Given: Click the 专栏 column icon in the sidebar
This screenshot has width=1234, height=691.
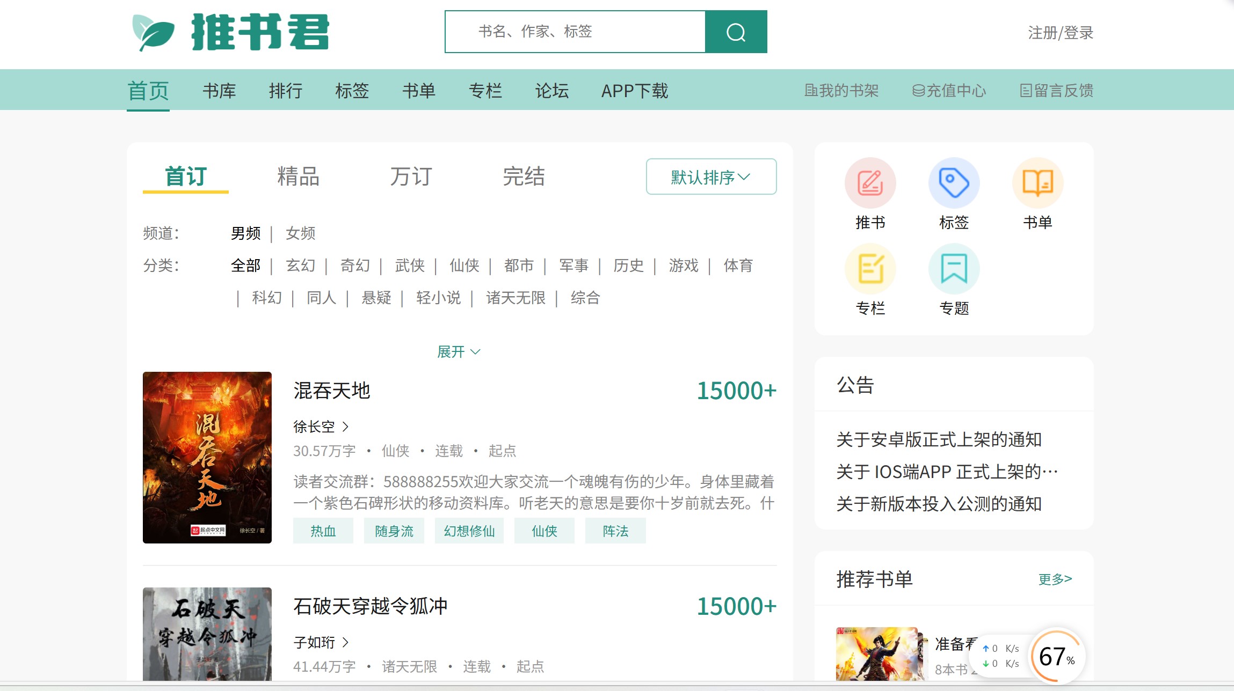Looking at the screenshot, I should [x=870, y=268].
